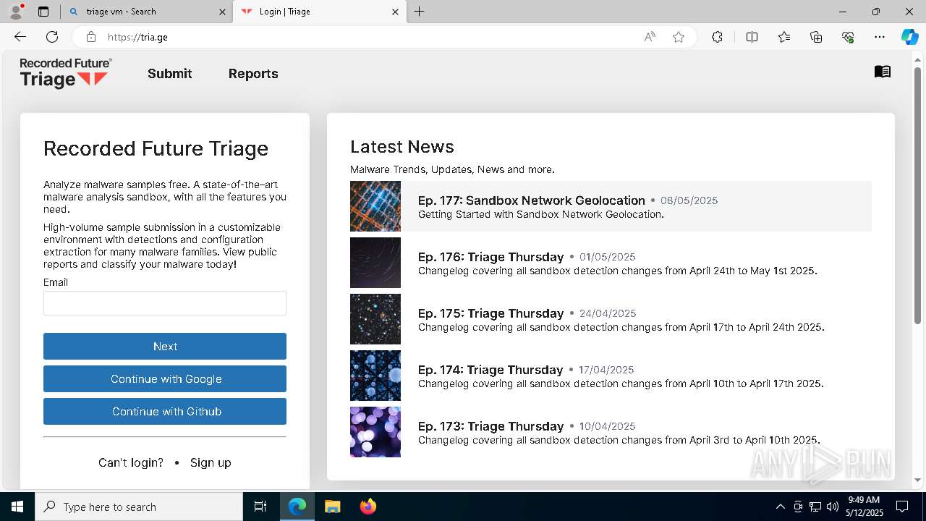This screenshot has height=521, width=926.
Task: Close the Login | Triage tab
Action: [395, 12]
